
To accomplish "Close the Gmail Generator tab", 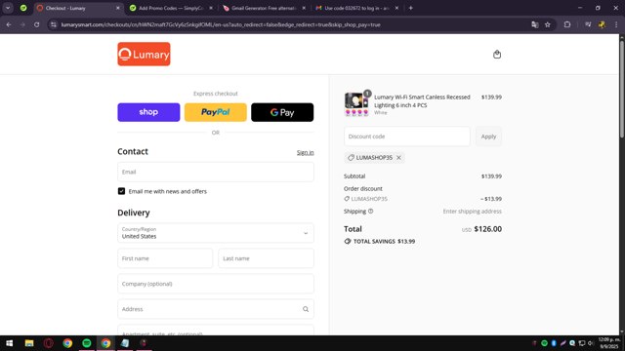I will 304,8.
